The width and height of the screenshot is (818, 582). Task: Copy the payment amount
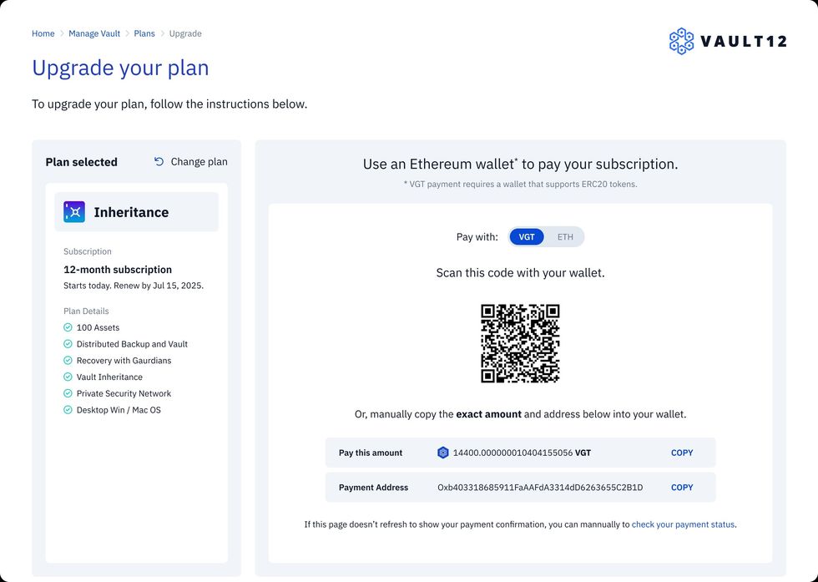[x=682, y=453]
